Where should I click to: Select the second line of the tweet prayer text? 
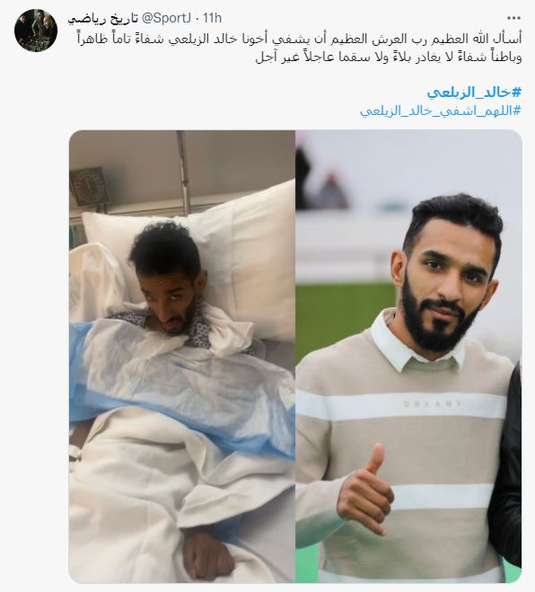389,57
